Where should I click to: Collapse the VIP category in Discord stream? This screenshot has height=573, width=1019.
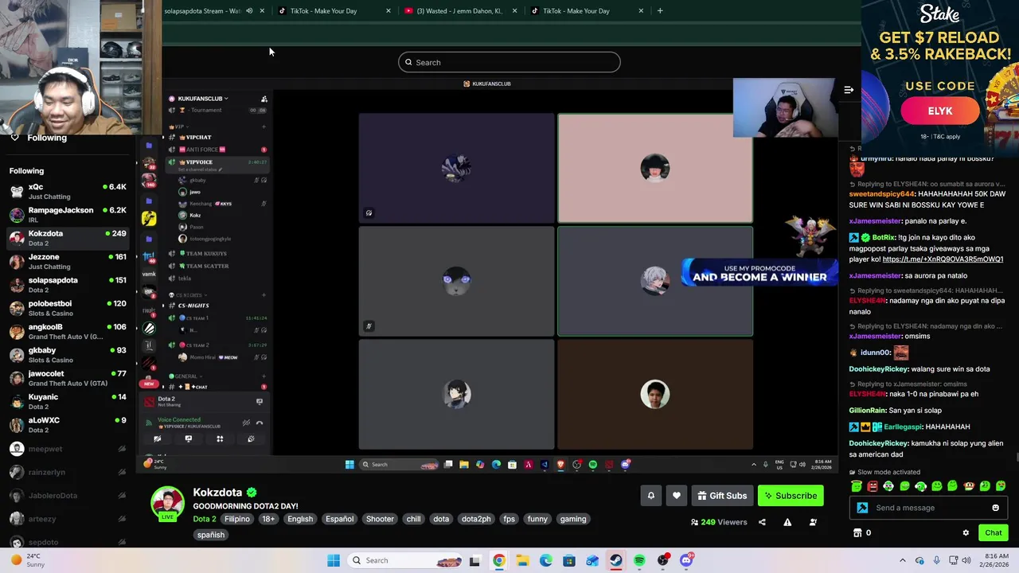[178, 127]
